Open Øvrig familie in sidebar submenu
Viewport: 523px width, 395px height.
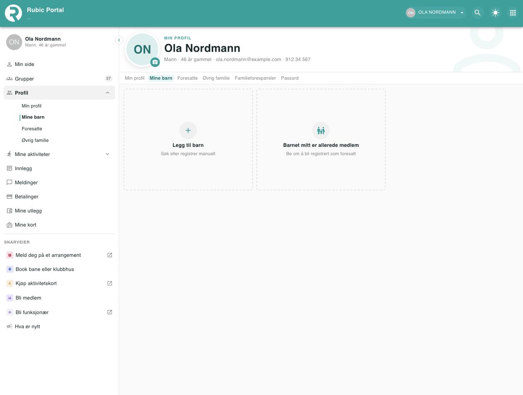pyautogui.click(x=35, y=140)
